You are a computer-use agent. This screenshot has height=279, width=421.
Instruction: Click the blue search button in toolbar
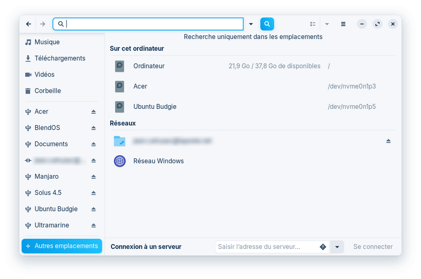(x=267, y=24)
